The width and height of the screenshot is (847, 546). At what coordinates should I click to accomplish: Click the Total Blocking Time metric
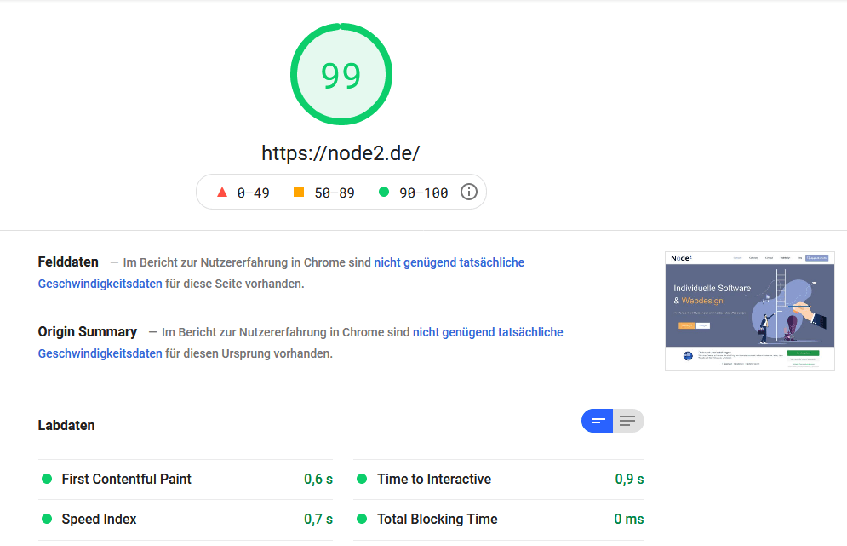(x=499, y=520)
